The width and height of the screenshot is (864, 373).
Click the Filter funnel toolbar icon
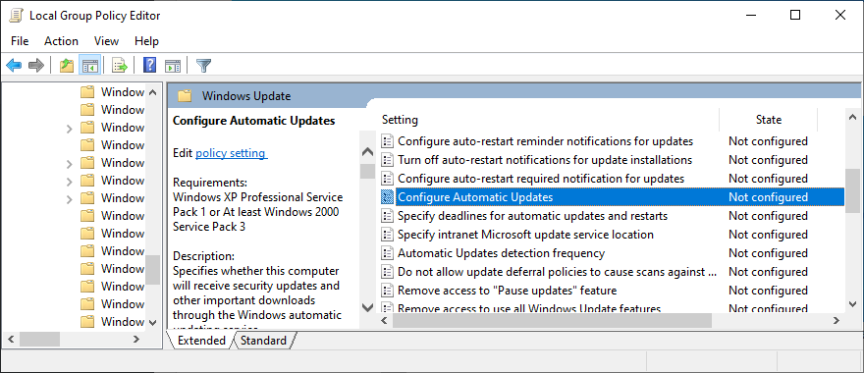[x=204, y=66]
